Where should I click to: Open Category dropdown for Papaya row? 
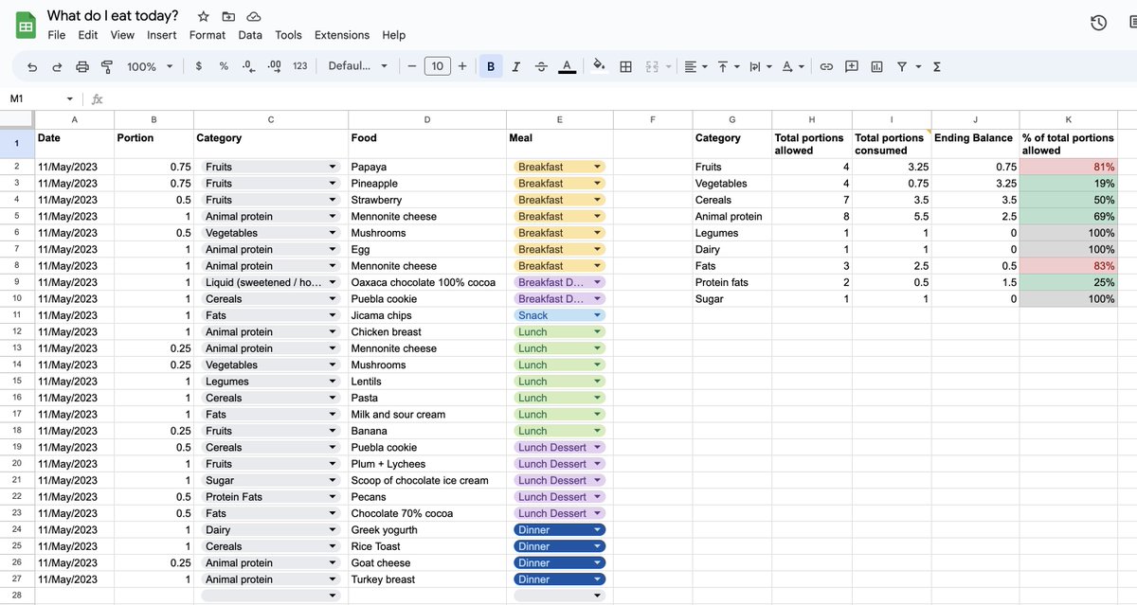[x=332, y=167]
